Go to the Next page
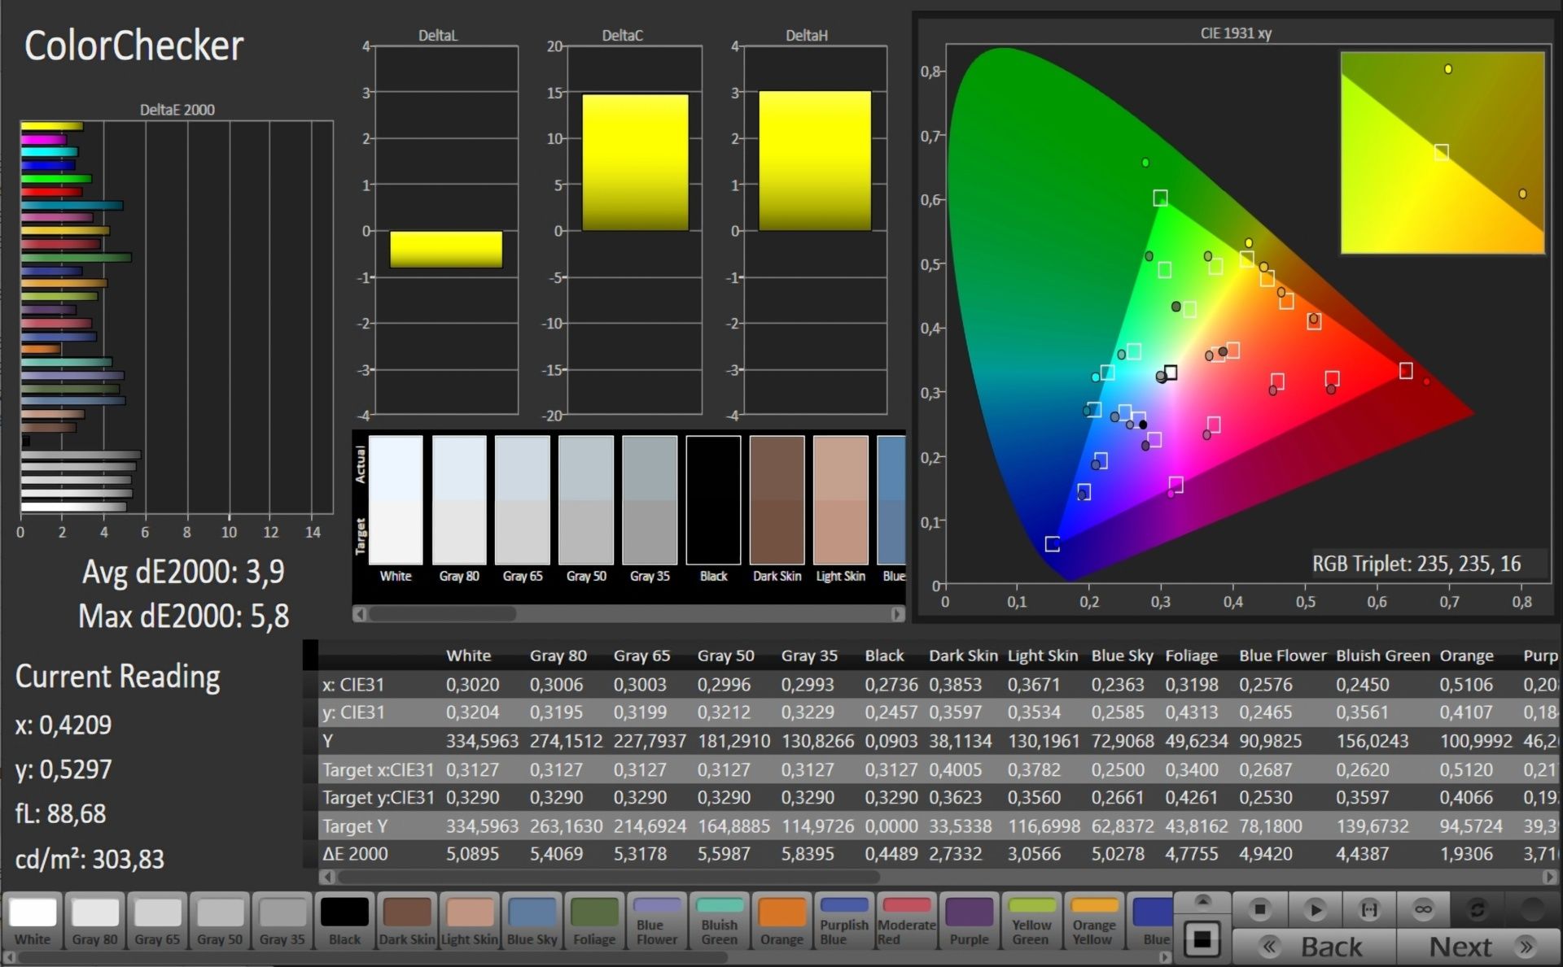Screen dimensions: 1563x967 pyautogui.click(x=1478, y=947)
